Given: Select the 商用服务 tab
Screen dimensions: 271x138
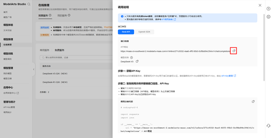Looking at the screenshot, I should coord(44,50).
